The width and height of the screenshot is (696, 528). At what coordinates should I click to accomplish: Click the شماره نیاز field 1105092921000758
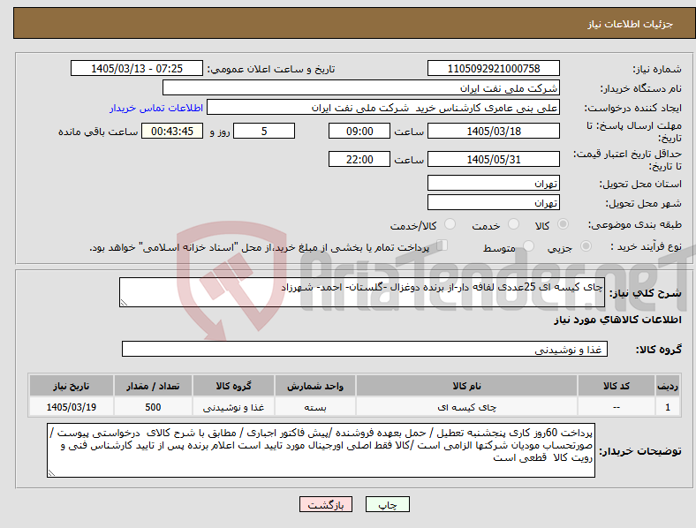click(x=493, y=68)
